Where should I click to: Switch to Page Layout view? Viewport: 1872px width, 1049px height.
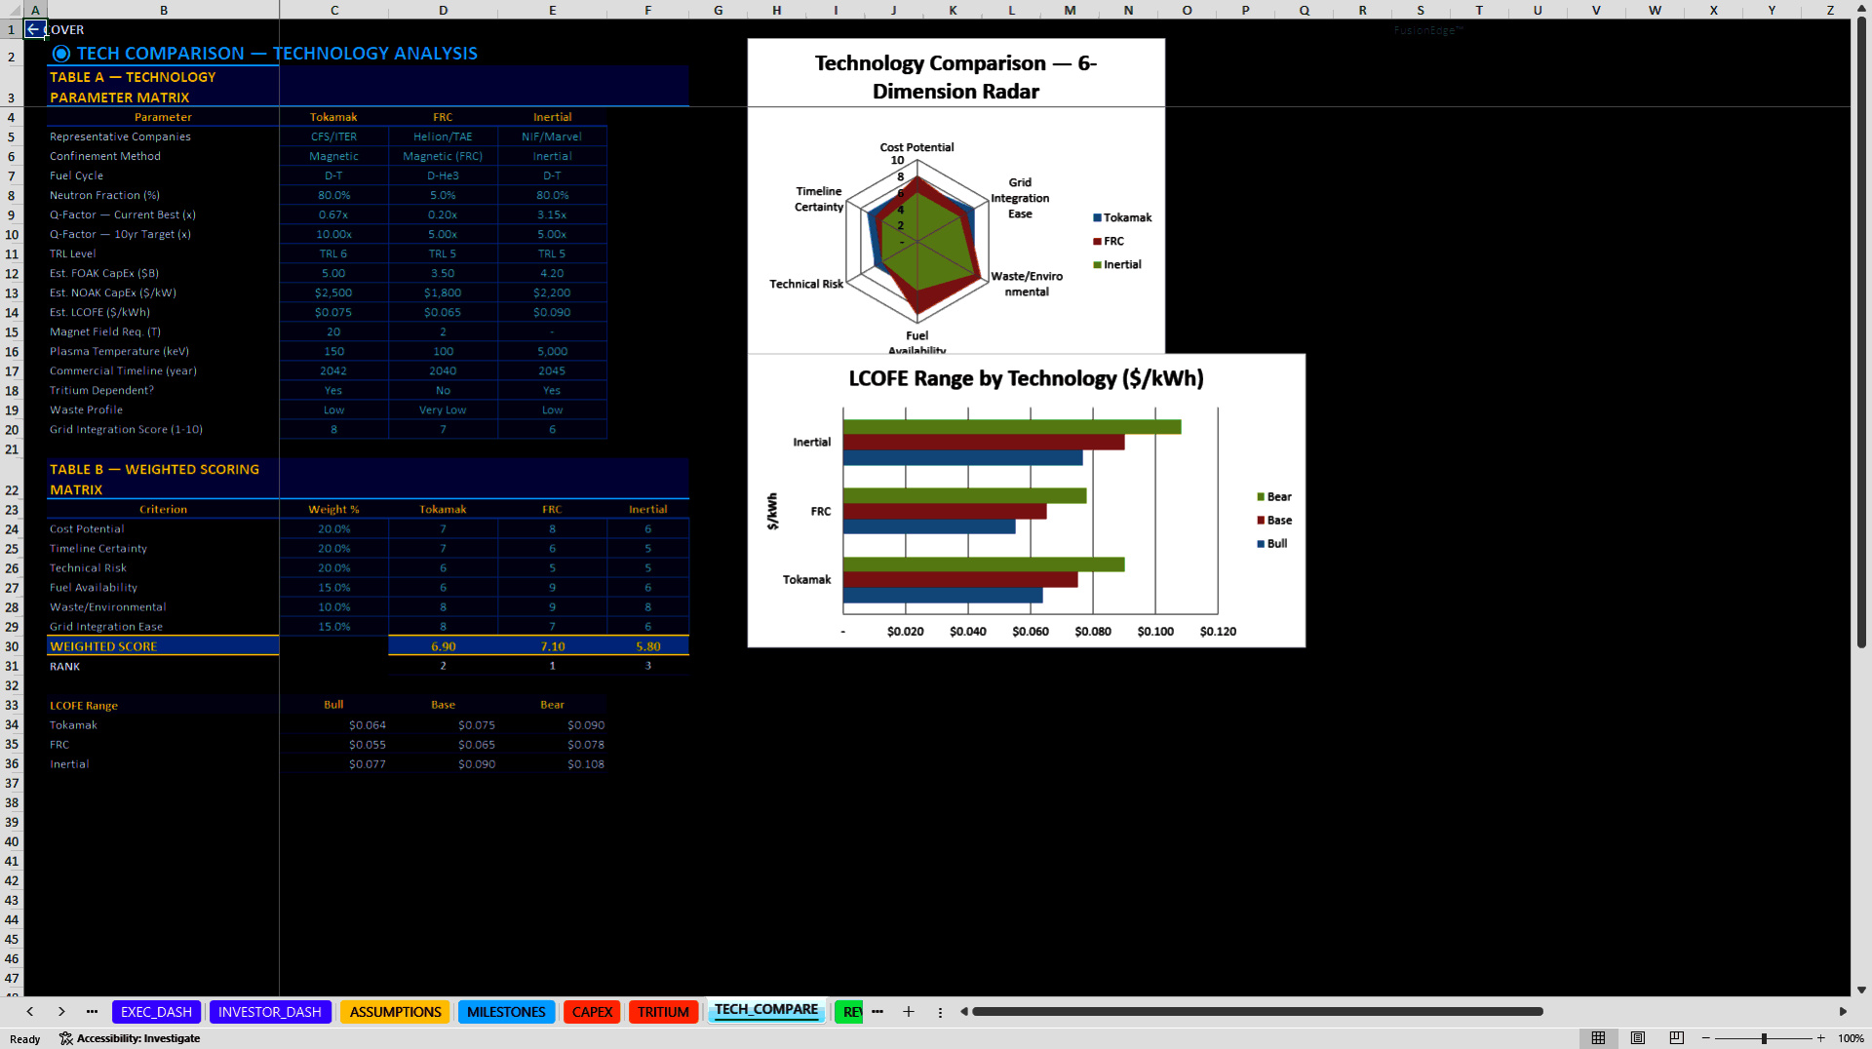tap(1638, 1038)
